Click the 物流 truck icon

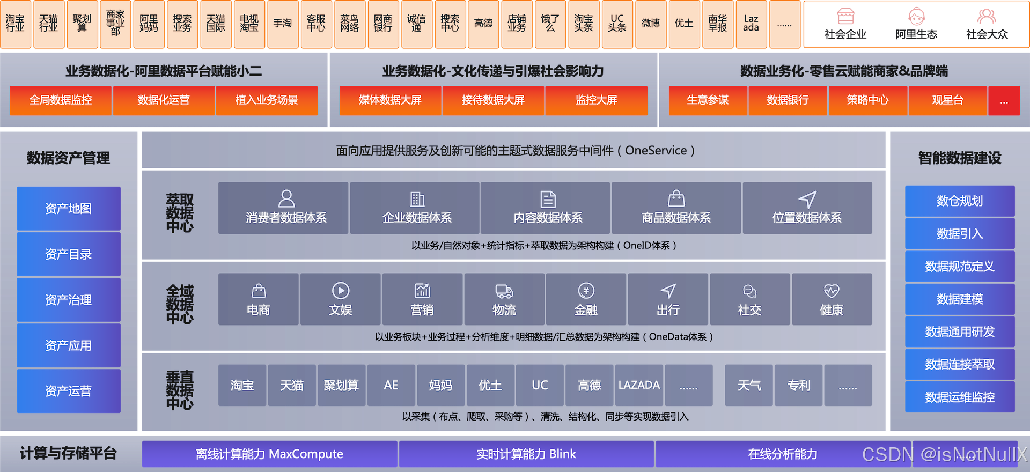(504, 291)
